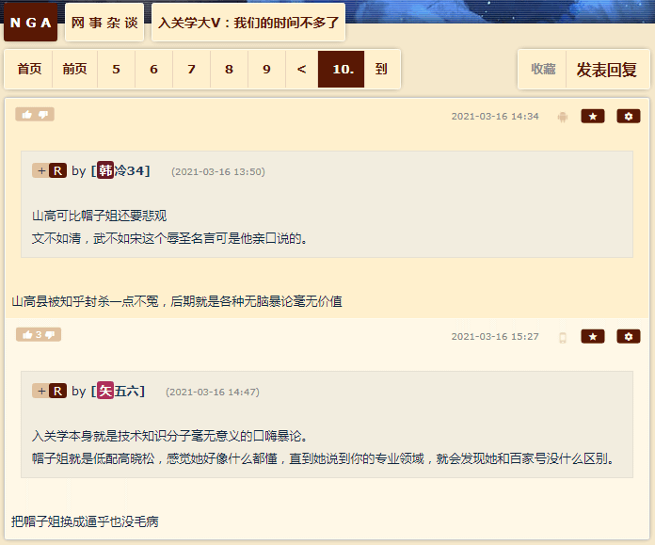Click 收藏 to bookmark the thread
Viewport: 655px width, 545px height.
pyautogui.click(x=543, y=70)
